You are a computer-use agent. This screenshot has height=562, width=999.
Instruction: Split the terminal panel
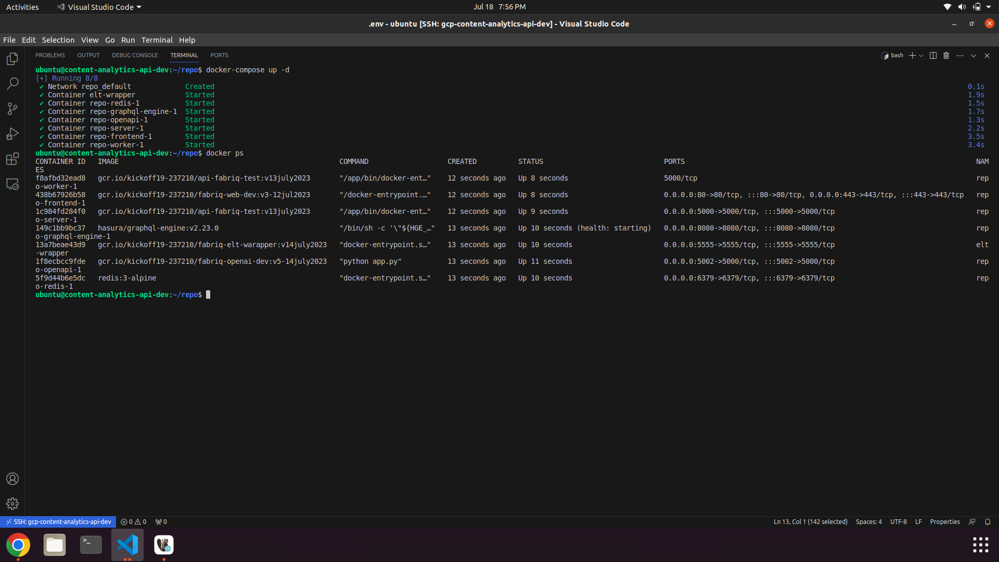pyautogui.click(x=933, y=56)
